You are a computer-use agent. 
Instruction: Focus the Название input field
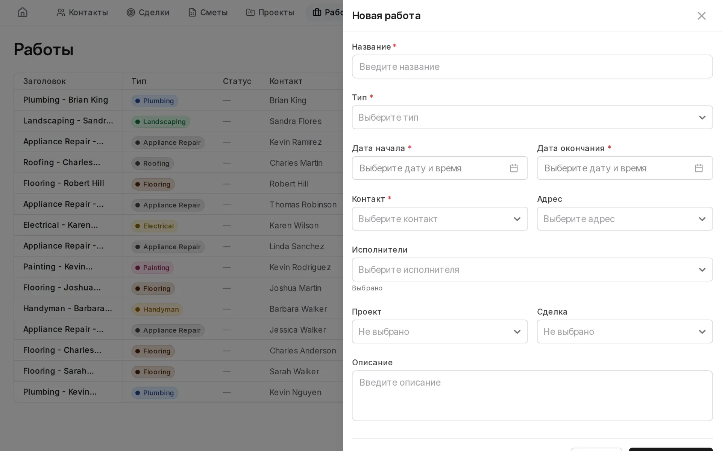(x=532, y=67)
